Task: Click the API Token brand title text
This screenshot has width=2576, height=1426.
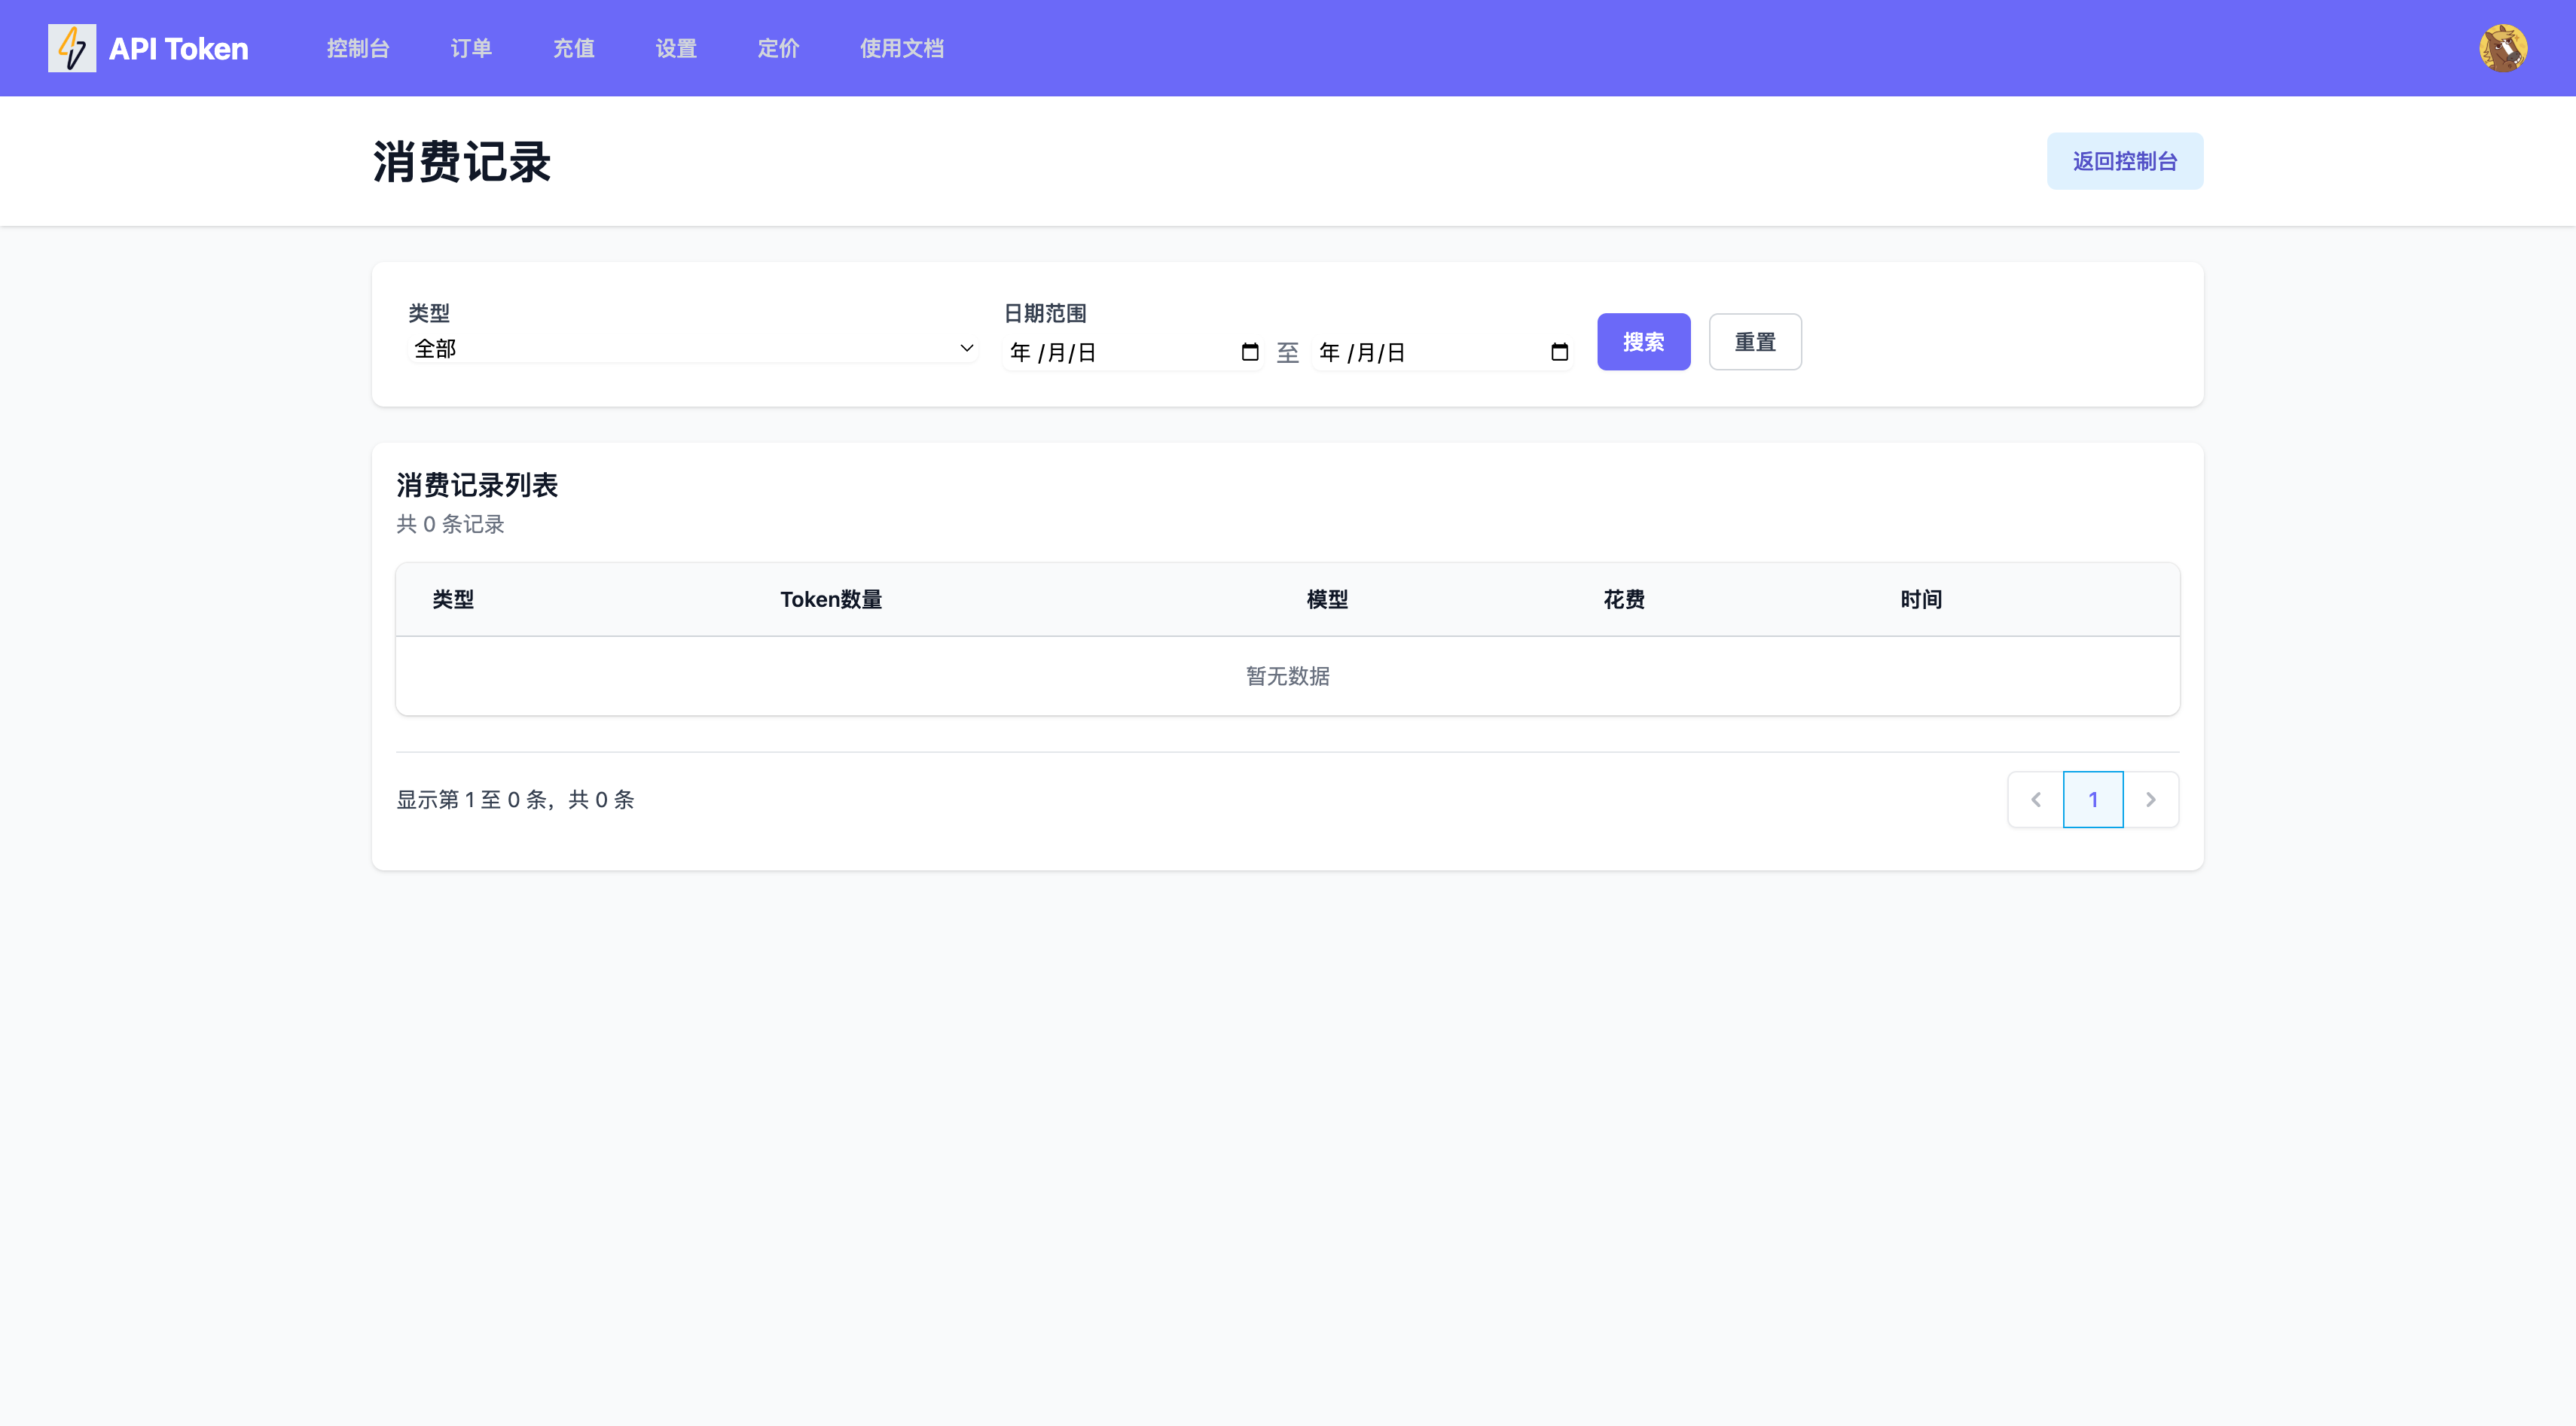Action: pyautogui.click(x=178, y=48)
